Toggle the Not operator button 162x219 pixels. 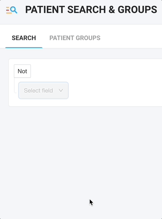tap(22, 71)
